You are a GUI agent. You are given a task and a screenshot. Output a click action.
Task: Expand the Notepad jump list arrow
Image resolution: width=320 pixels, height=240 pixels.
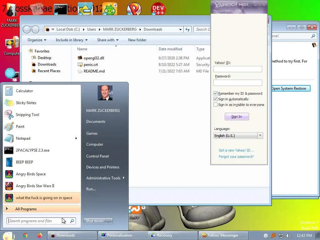pyautogui.click(x=76, y=138)
